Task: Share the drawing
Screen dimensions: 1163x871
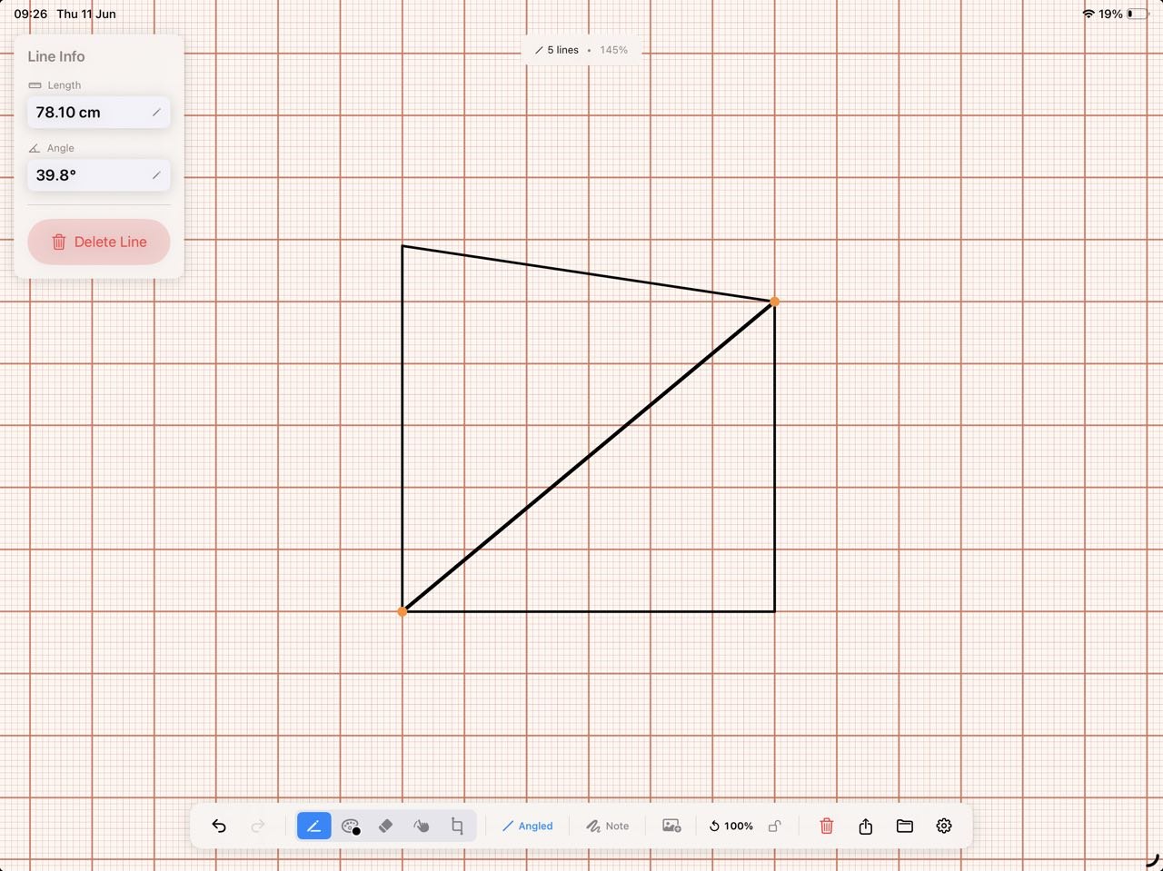Action: pos(866,826)
